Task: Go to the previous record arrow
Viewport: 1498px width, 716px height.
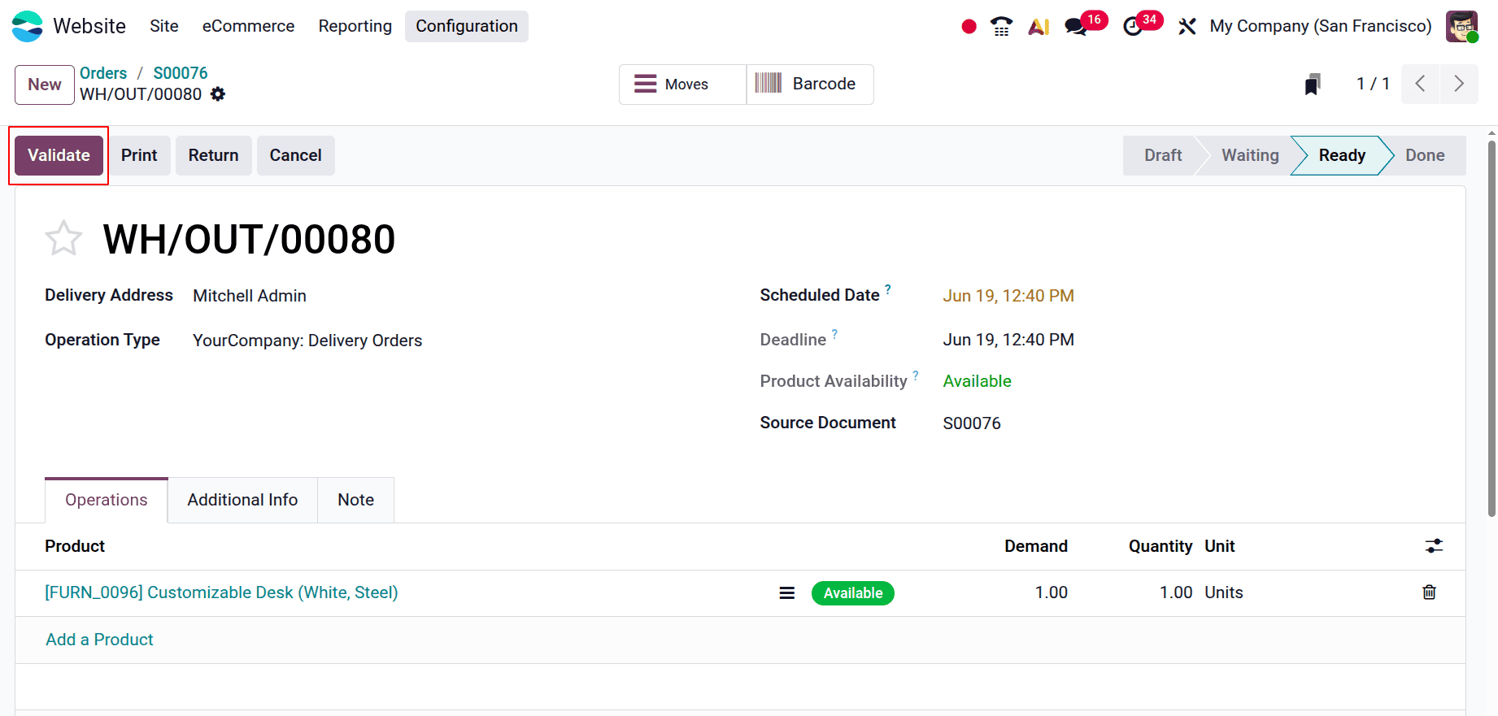Action: pos(1421,84)
